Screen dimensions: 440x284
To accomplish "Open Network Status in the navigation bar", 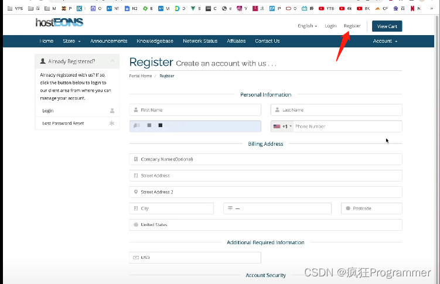I will tap(200, 41).
